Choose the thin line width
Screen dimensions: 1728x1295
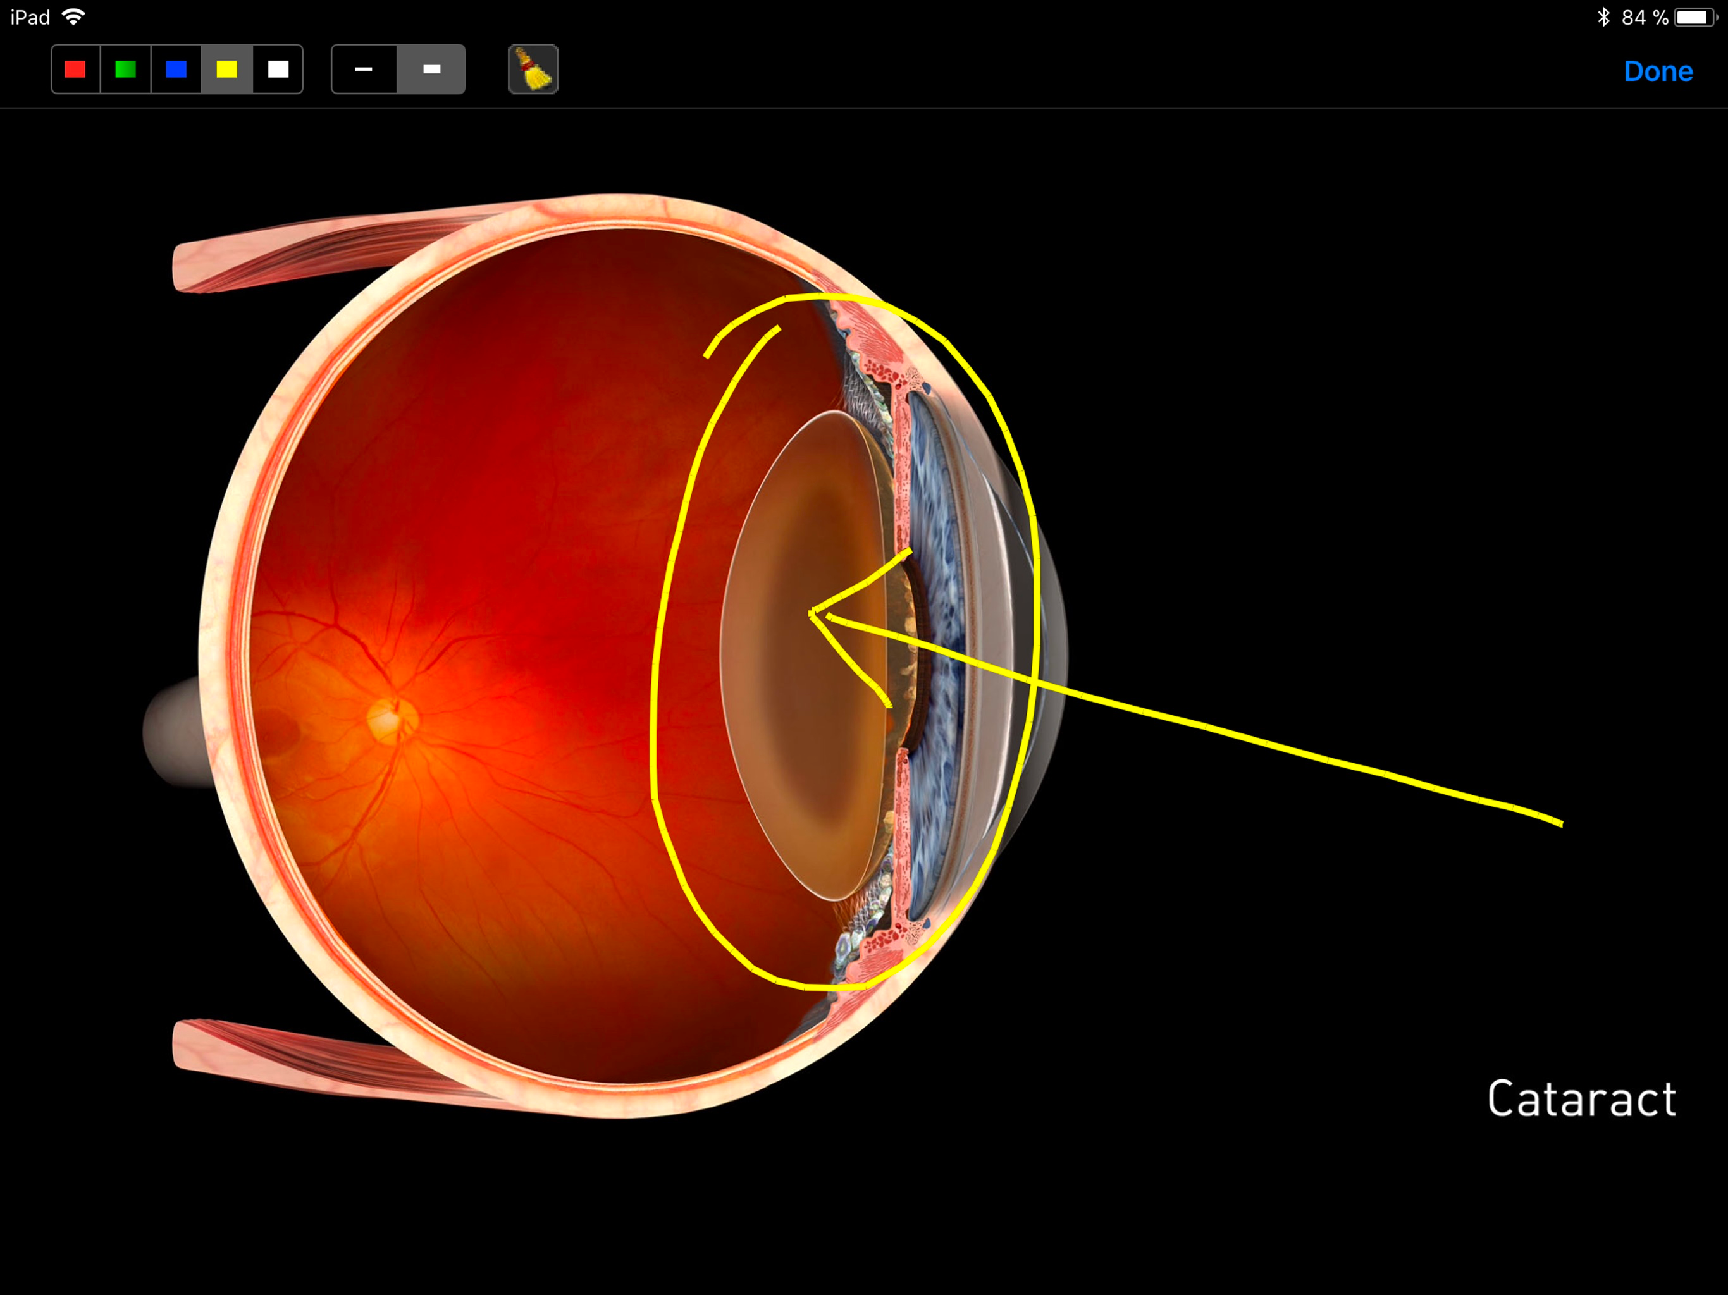(x=364, y=70)
